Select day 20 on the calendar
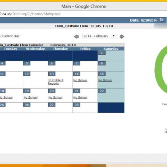This screenshot has width=167, height=167. click(52, 91)
